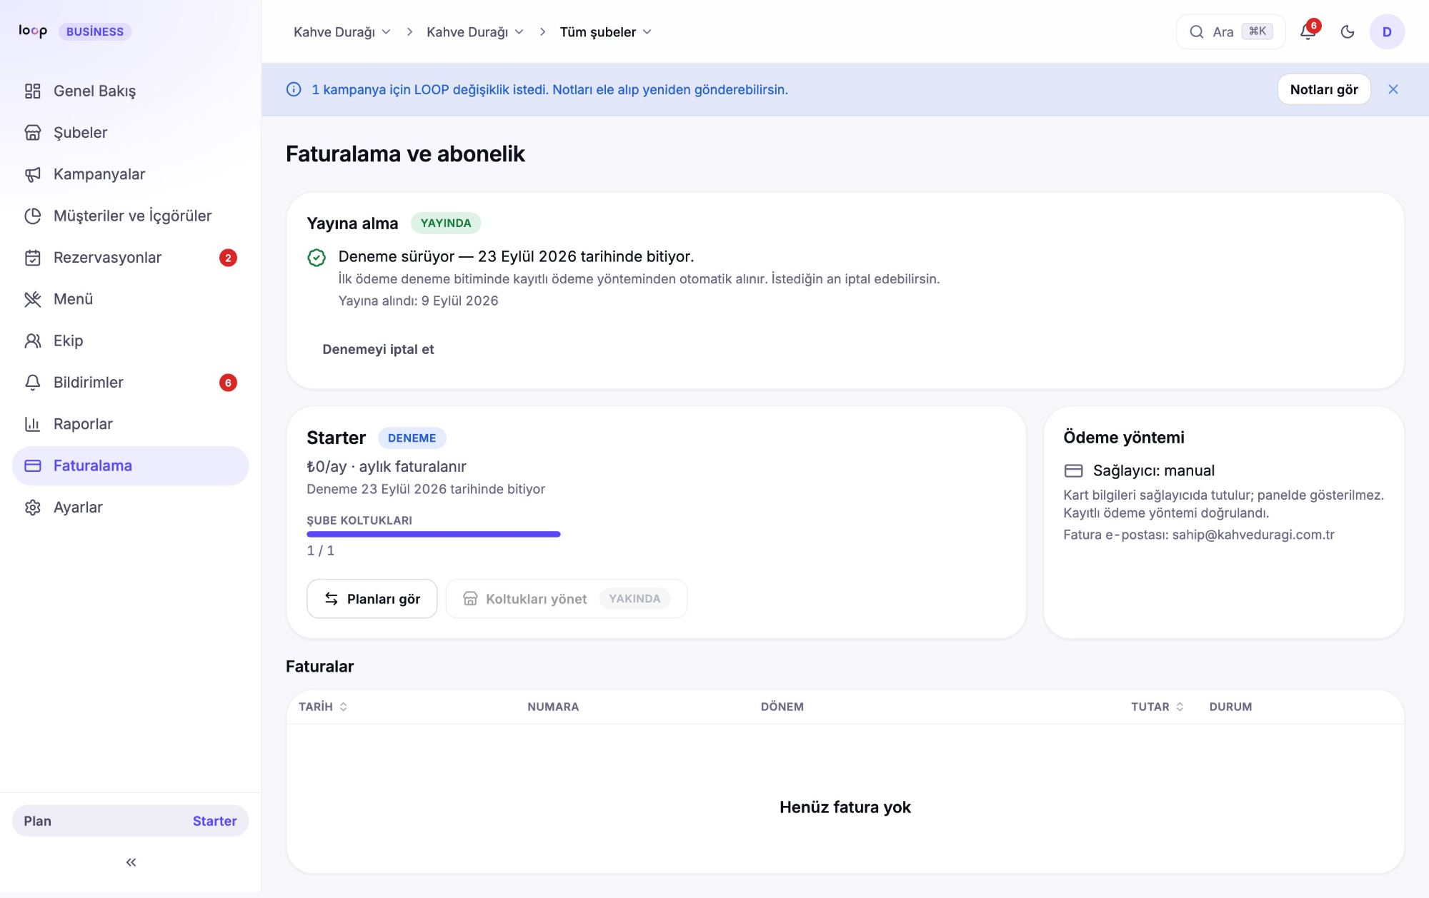The width and height of the screenshot is (1429, 898).
Task: Sort invoices by Tarih column
Action: coord(323,707)
